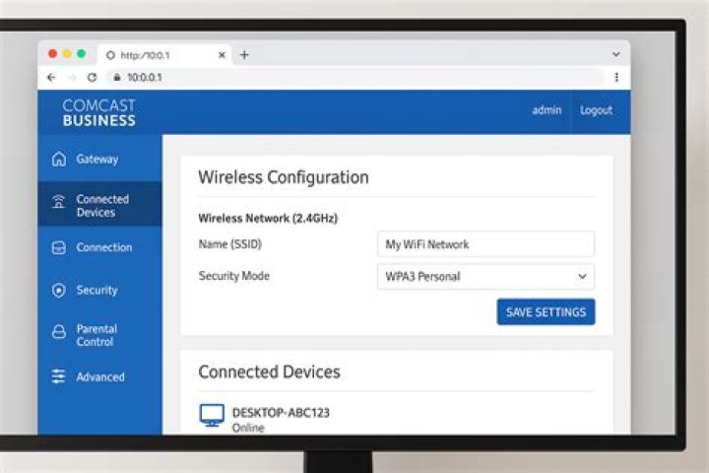Image resolution: width=709 pixels, height=473 pixels.
Task: Click the Connected Devices Wi-Fi icon
Action: click(59, 205)
